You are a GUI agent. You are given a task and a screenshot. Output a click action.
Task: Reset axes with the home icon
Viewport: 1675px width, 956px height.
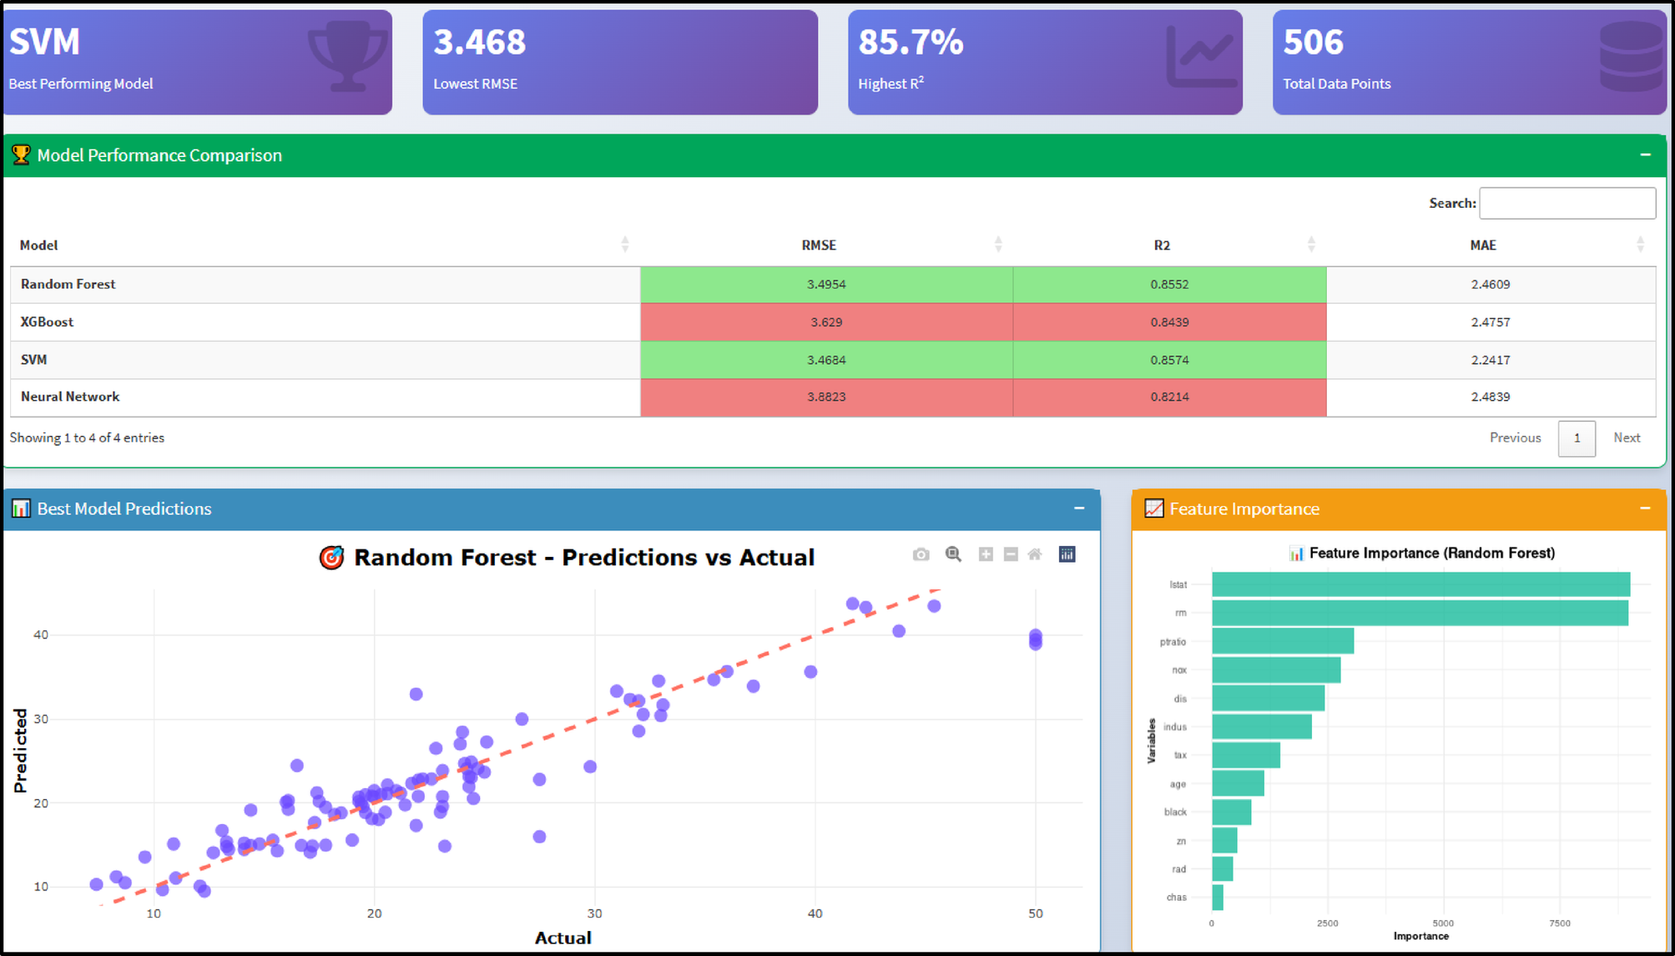tap(1035, 554)
